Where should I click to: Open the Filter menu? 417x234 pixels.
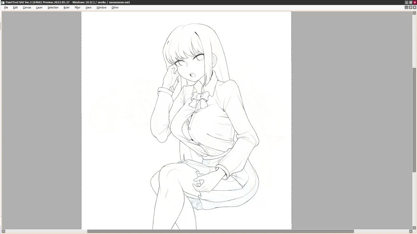pos(78,7)
